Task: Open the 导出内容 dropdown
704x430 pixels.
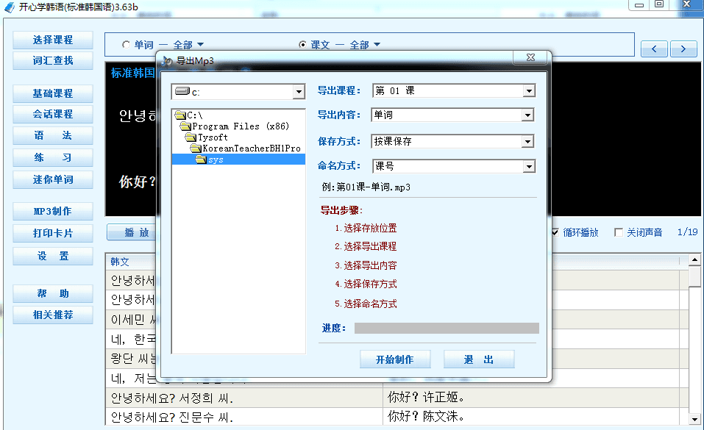Action: (x=527, y=115)
